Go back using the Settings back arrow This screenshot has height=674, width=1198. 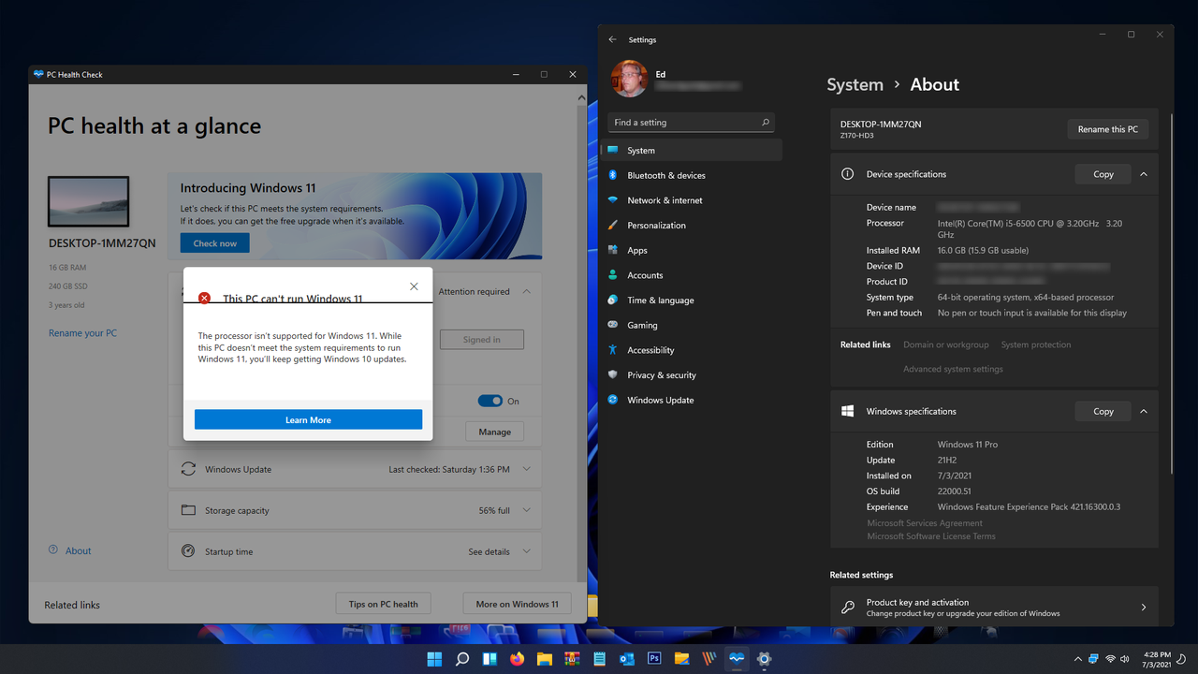click(613, 40)
